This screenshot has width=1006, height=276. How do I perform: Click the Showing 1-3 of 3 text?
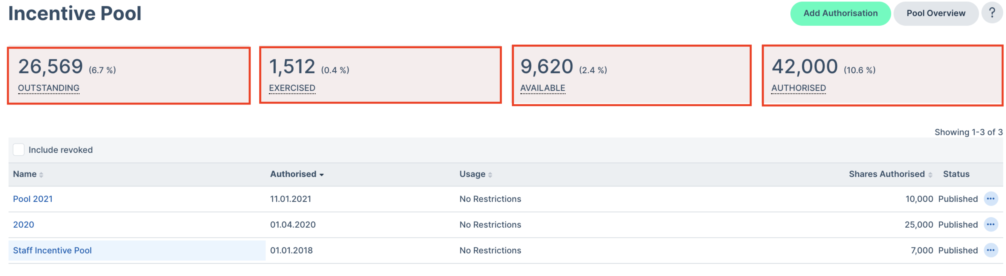pos(968,132)
